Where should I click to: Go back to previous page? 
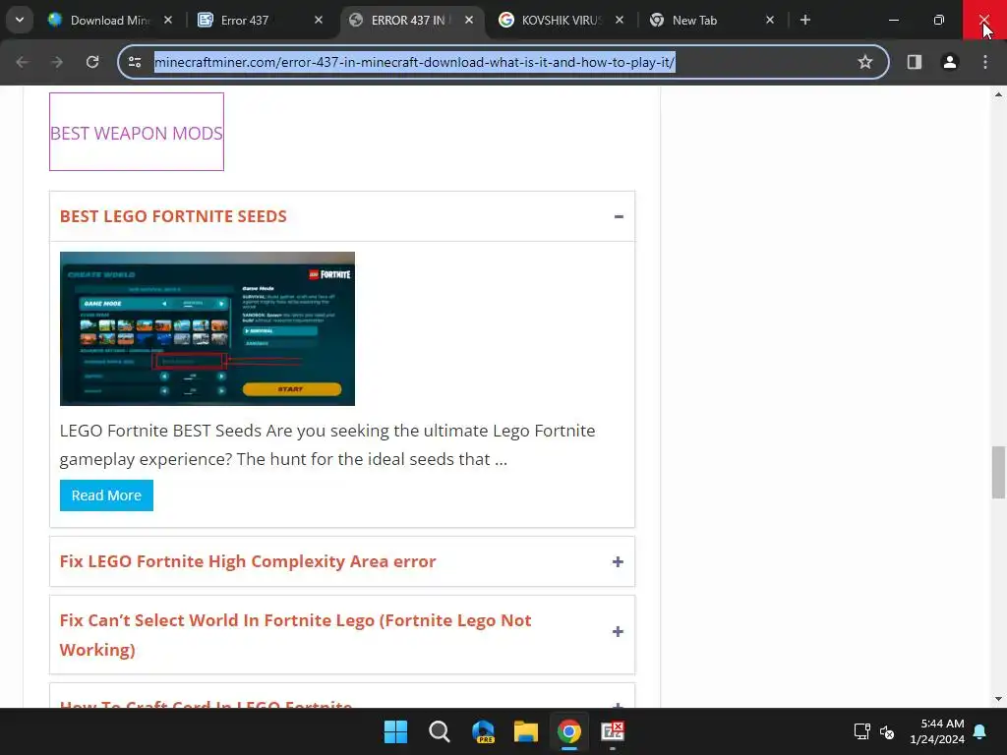23,62
